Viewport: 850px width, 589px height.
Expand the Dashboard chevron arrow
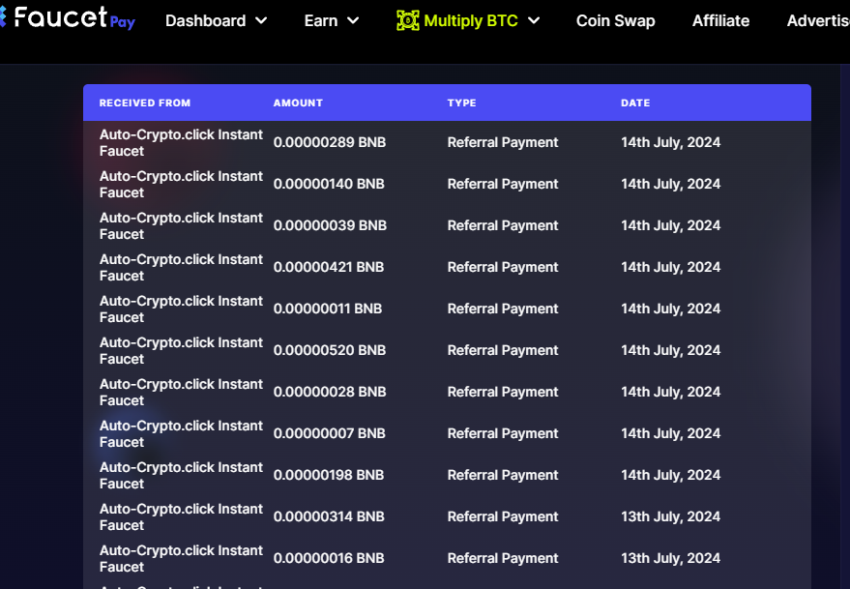(x=261, y=20)
